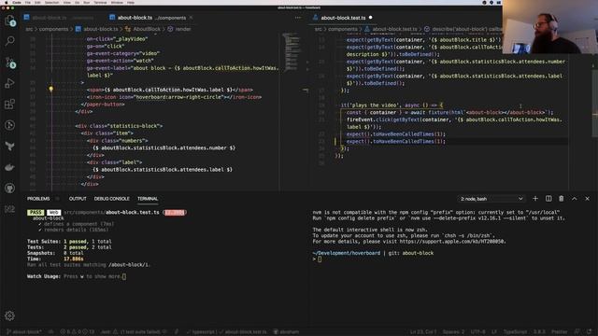Viewport: 598px width, 336px height.
Task: Open the File menu
Action: point(28,2)
